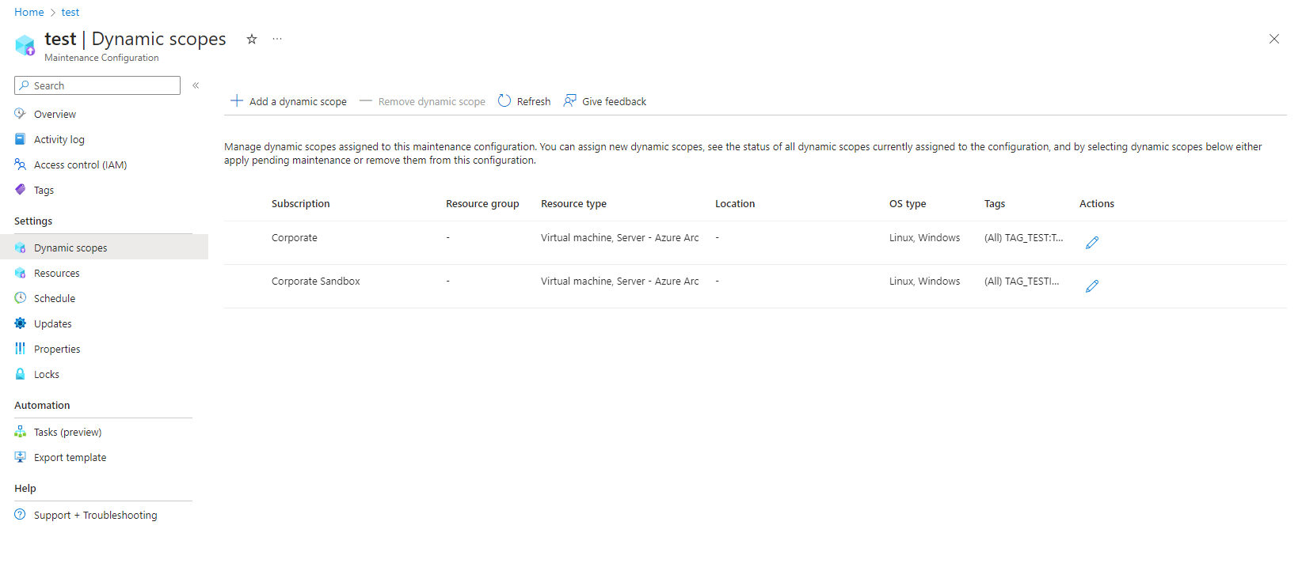Click the Refresh label in toolbar

point(534,102)
